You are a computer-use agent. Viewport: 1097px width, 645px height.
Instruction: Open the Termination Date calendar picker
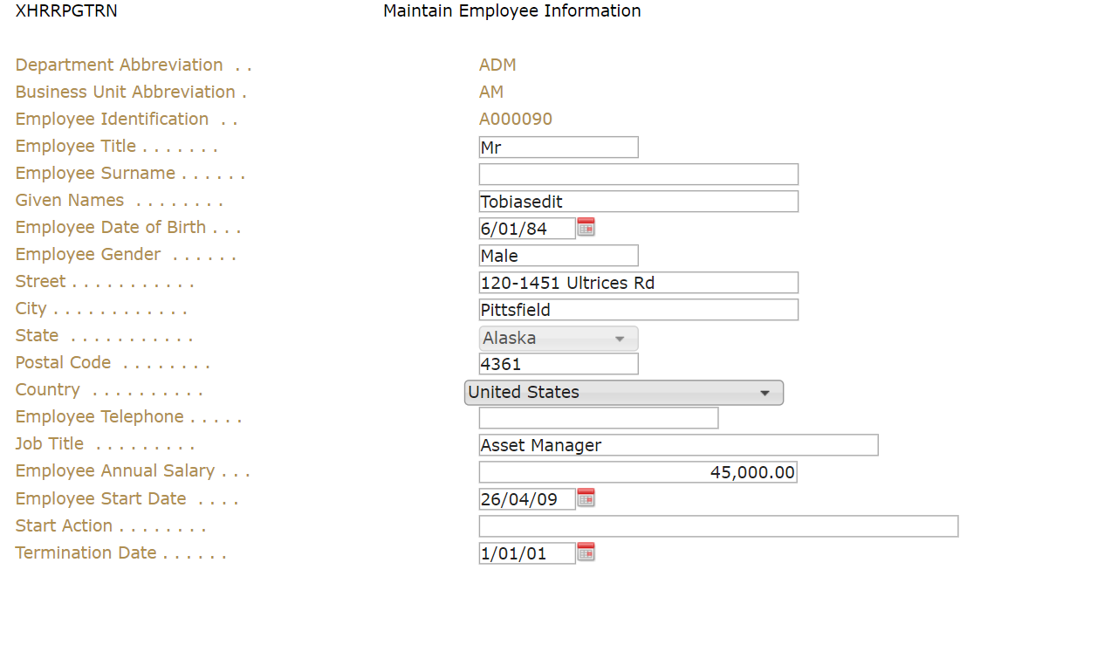[586, 552]
